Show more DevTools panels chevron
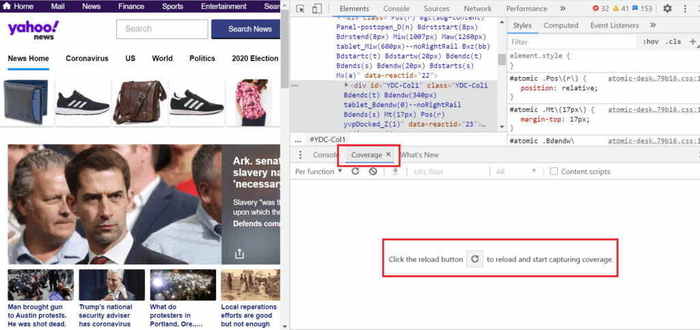700x330 pixels. coord(563,8)
